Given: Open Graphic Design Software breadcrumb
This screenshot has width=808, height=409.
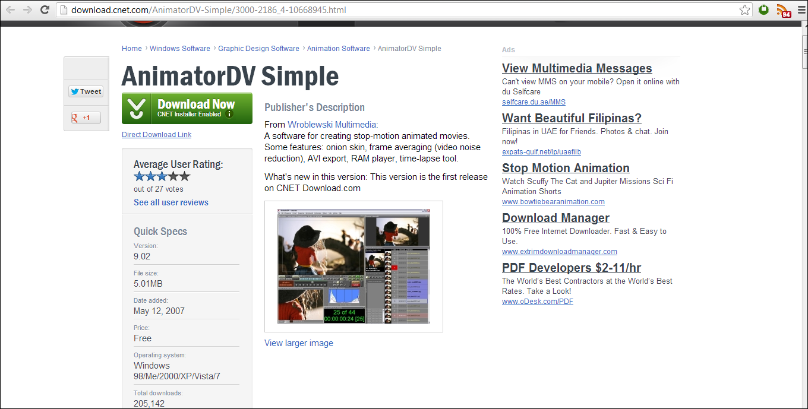Looking at the screenshot, I should (258, 49).
